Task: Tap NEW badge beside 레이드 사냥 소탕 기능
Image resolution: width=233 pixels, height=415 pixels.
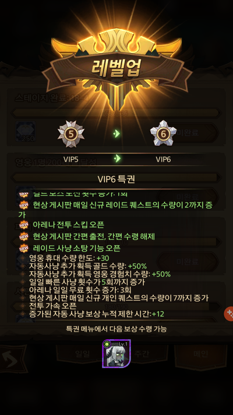Action: click(x=24, y=248)
